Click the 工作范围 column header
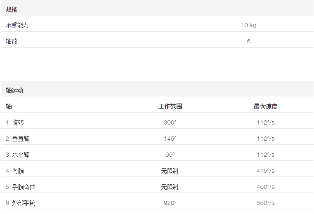Screen dimensions: 314x214 pos(170,106)
